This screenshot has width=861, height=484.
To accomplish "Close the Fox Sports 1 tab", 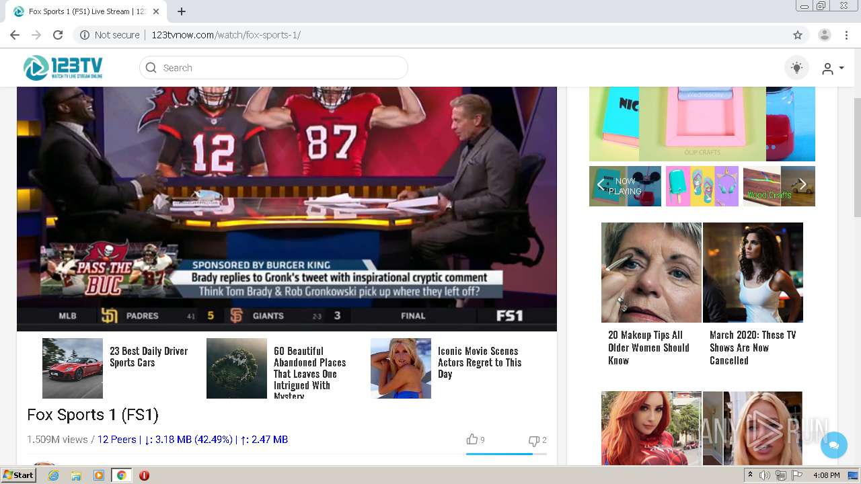I will click(x=156, y=11).
